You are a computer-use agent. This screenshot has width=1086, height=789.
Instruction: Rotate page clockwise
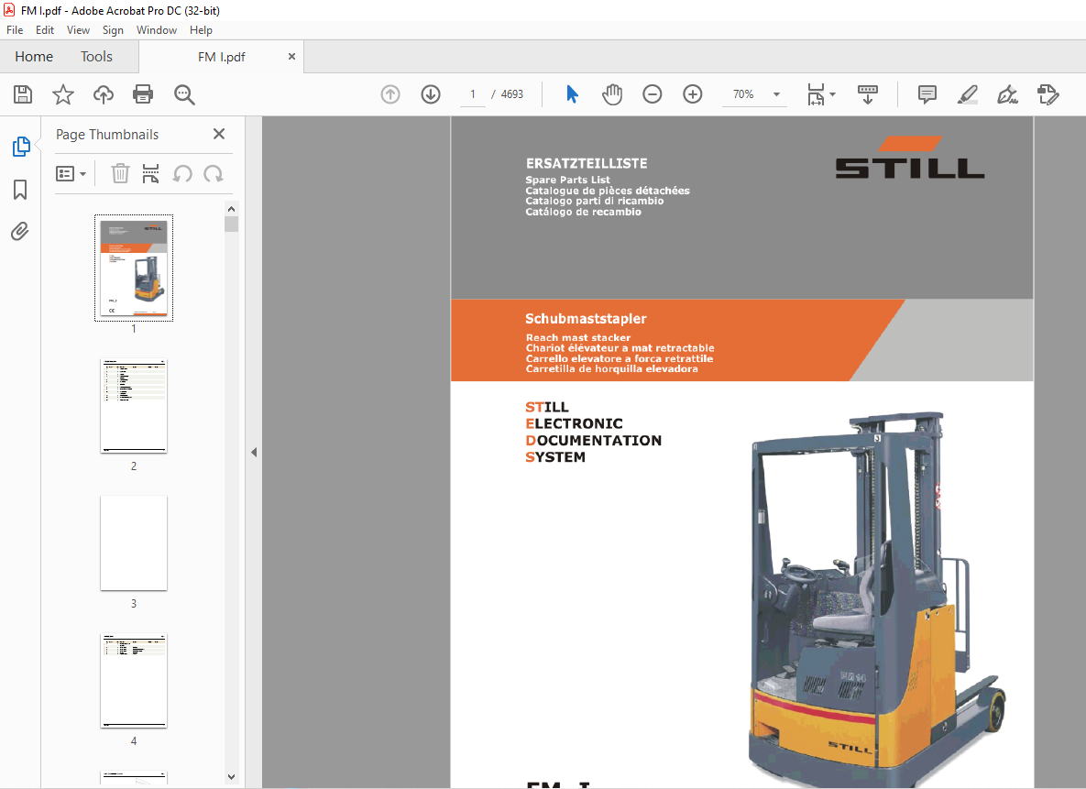click(214, 173)
